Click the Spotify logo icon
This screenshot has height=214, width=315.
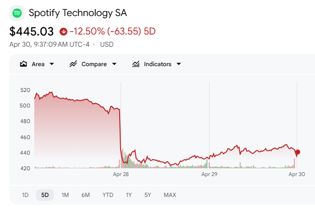(x=18, y=13)
